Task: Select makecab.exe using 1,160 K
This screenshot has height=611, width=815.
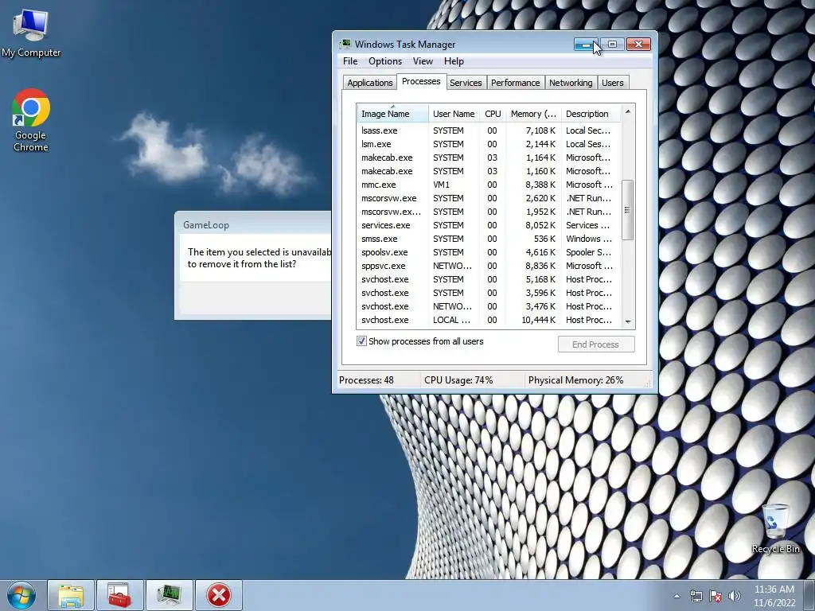Action: [x=489, y=171]
